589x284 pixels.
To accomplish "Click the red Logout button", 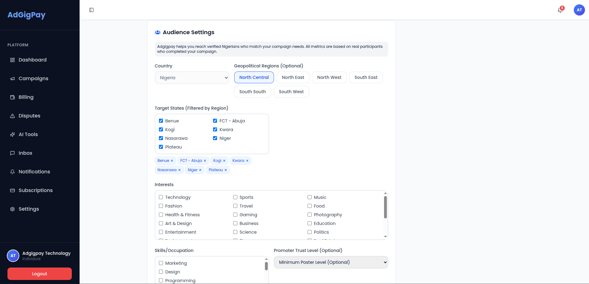I will tap(39, 274).
